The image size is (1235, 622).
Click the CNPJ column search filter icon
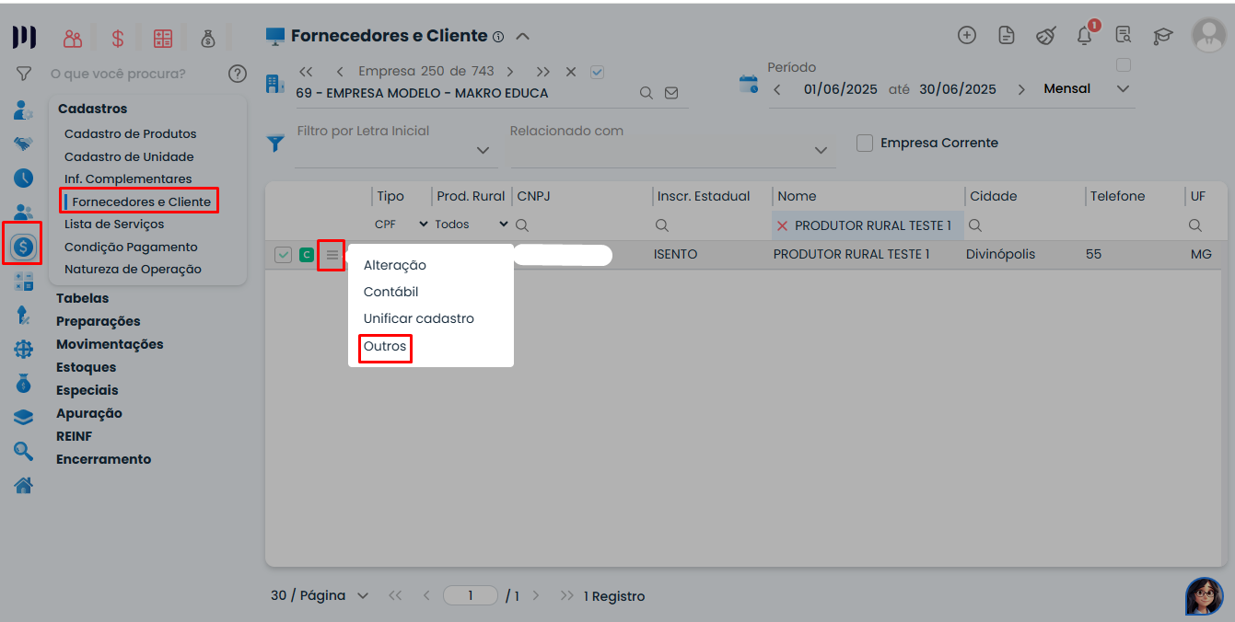tap(522, 225)
